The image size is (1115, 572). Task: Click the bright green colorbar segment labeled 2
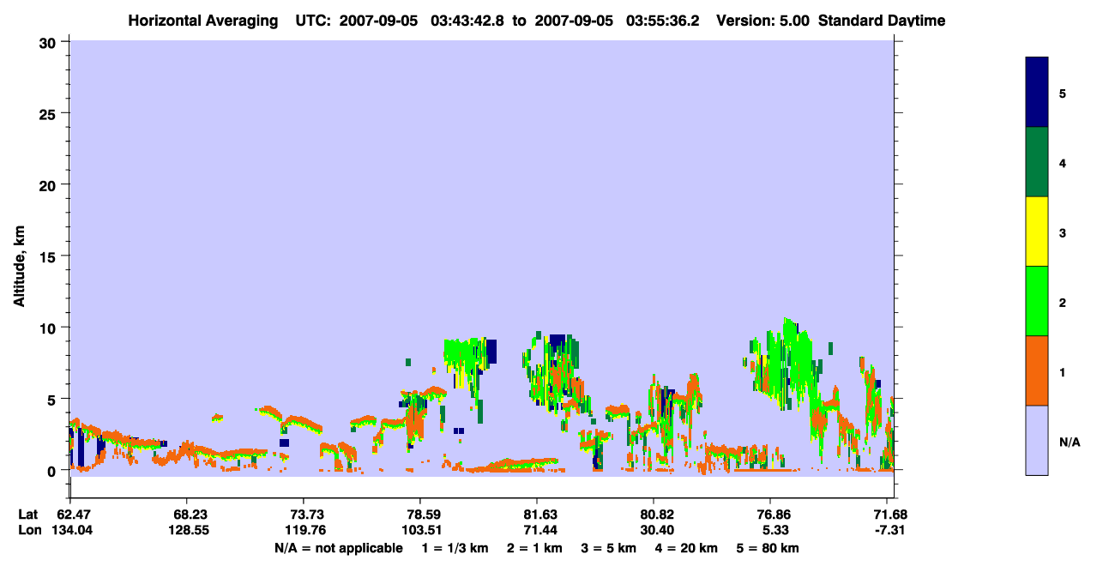coord(1037,301)
